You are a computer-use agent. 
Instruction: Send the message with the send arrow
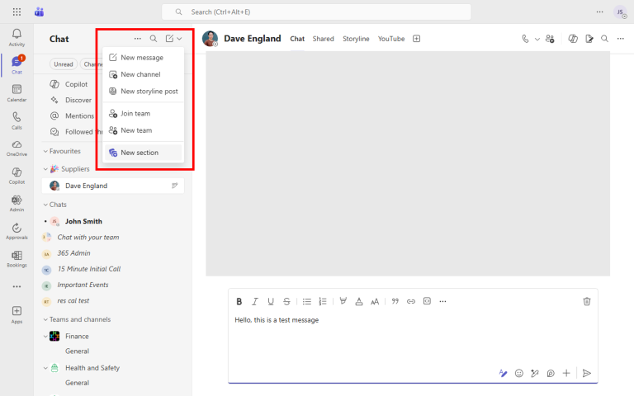pyautogui.click(x=587, y=373)
